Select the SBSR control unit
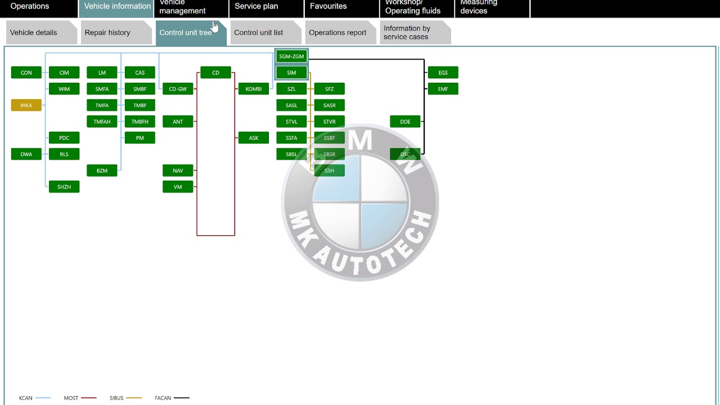This screenshot has width=720, height=405. (x=330, y=154)
